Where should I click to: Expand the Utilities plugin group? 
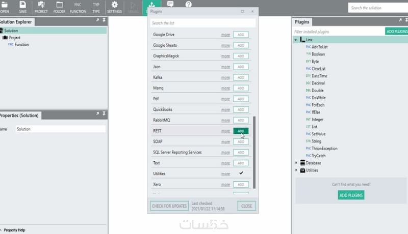tap(296, 170)
